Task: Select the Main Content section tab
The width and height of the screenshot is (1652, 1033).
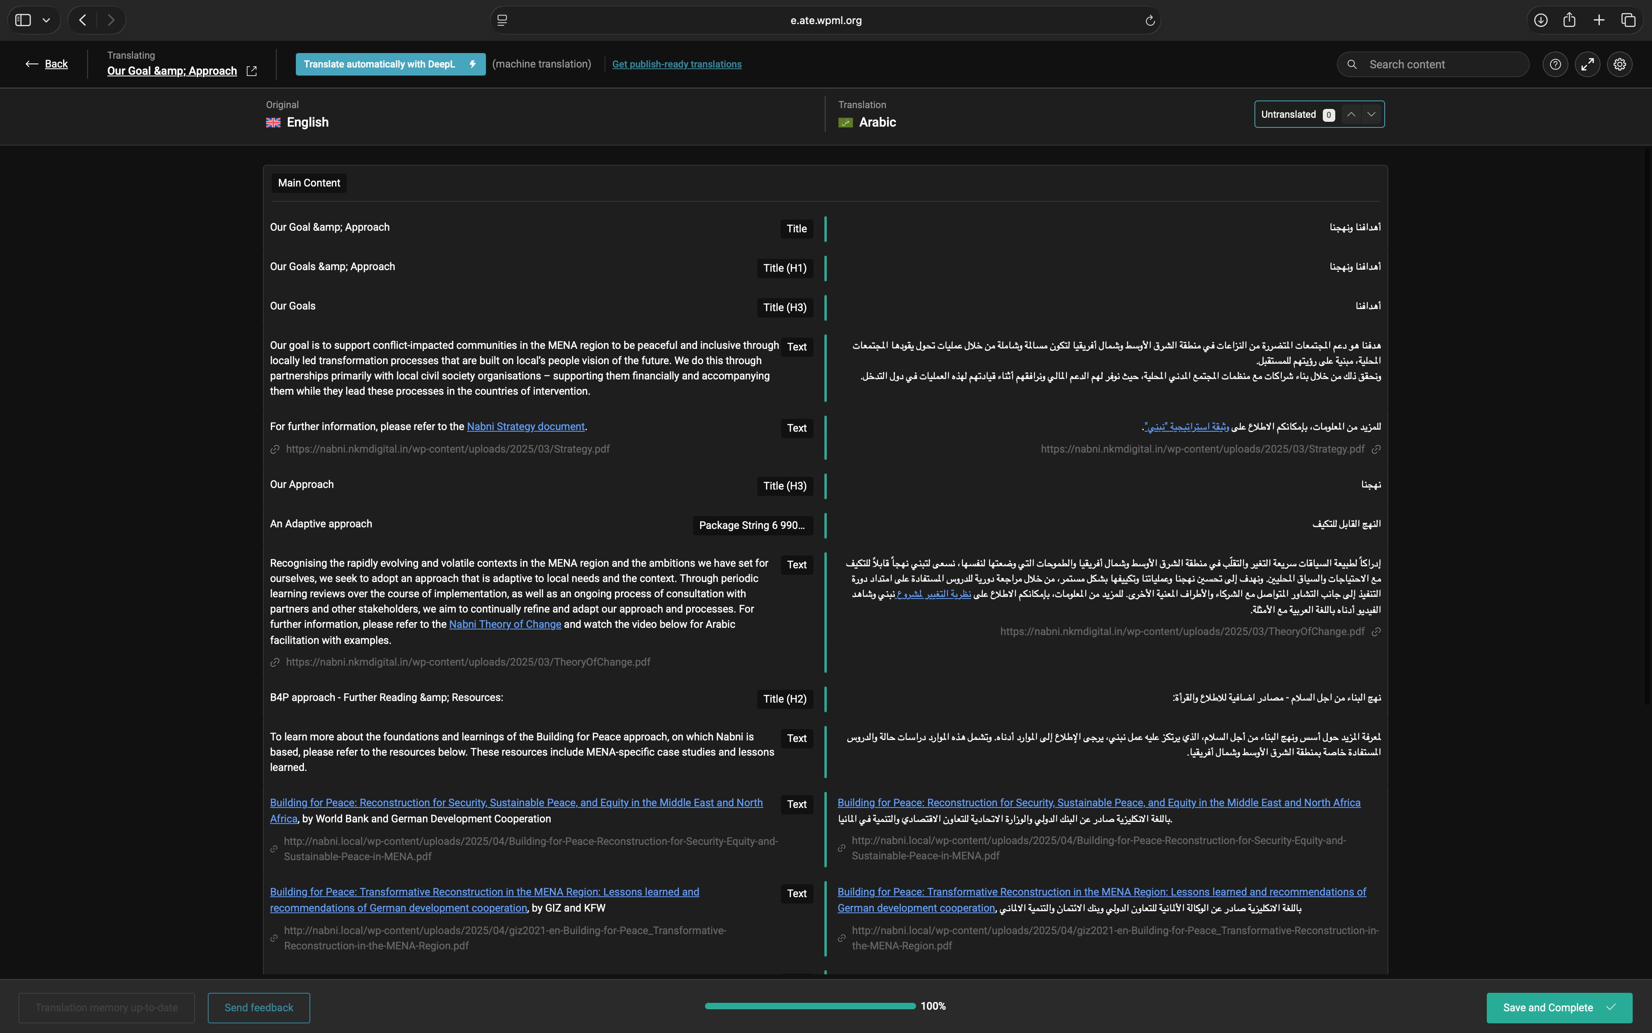Action: tap(309, 183)
